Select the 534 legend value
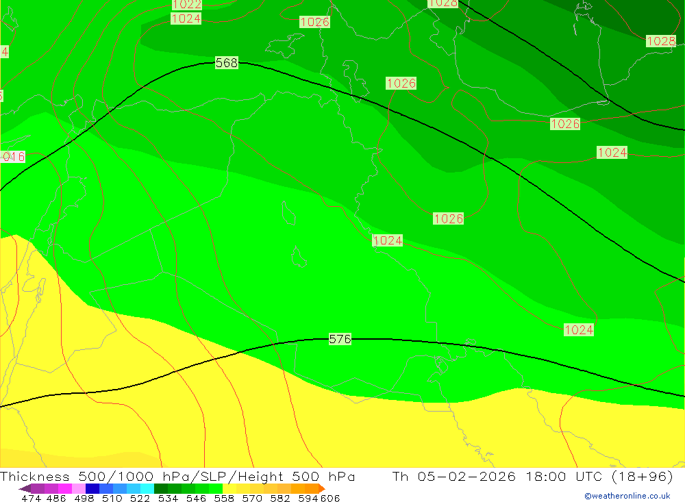Viewport: 685px width, 502px height. point(169,498)
